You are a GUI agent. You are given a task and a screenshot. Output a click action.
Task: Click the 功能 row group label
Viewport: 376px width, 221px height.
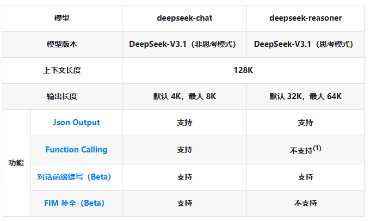[x=16, y=163]
